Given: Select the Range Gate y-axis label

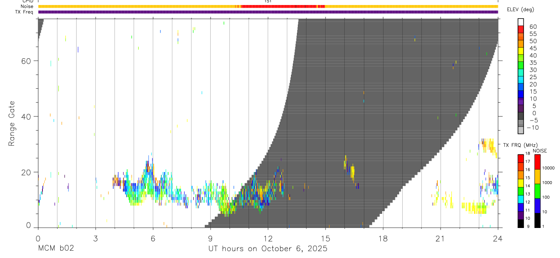Looking at the screenshot, I should 12,124.
